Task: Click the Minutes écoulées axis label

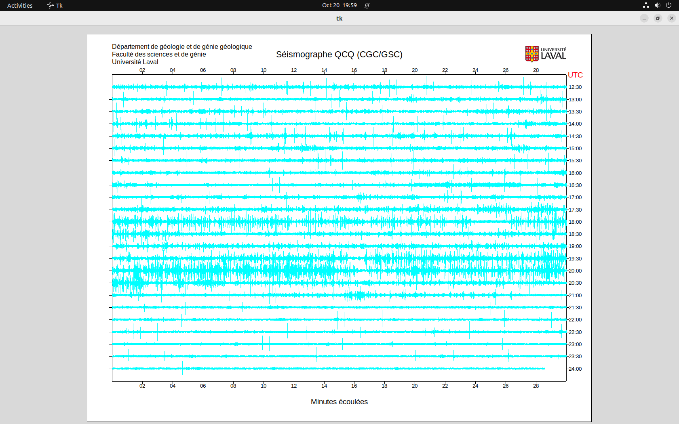Action: [339, 402]
